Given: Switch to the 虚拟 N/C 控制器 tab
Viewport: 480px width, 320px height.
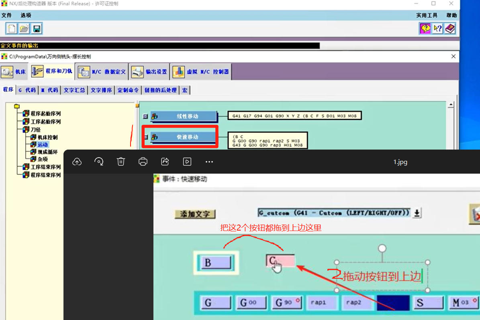Looking at the screenshot, I should pos(201,72).
